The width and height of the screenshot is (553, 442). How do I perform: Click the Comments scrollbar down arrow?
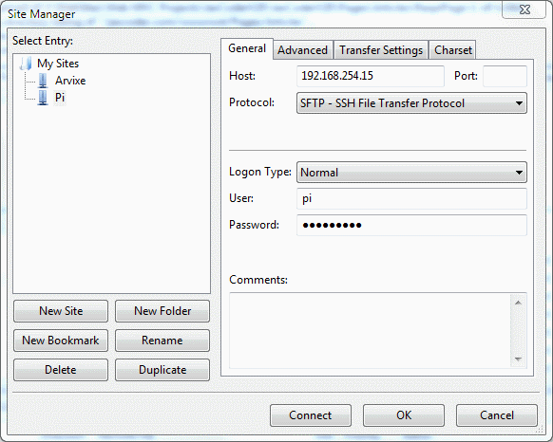pos(518,359)
